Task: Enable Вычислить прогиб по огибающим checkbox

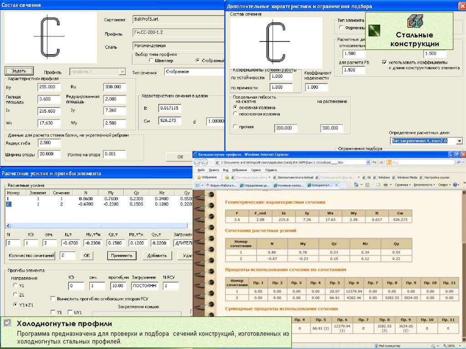Action: [x=53, y=299]
